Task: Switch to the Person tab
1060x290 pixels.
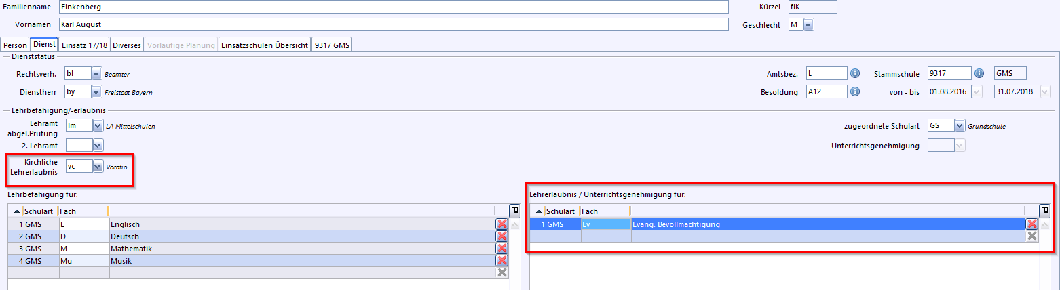Action: (x=15, y=45)
